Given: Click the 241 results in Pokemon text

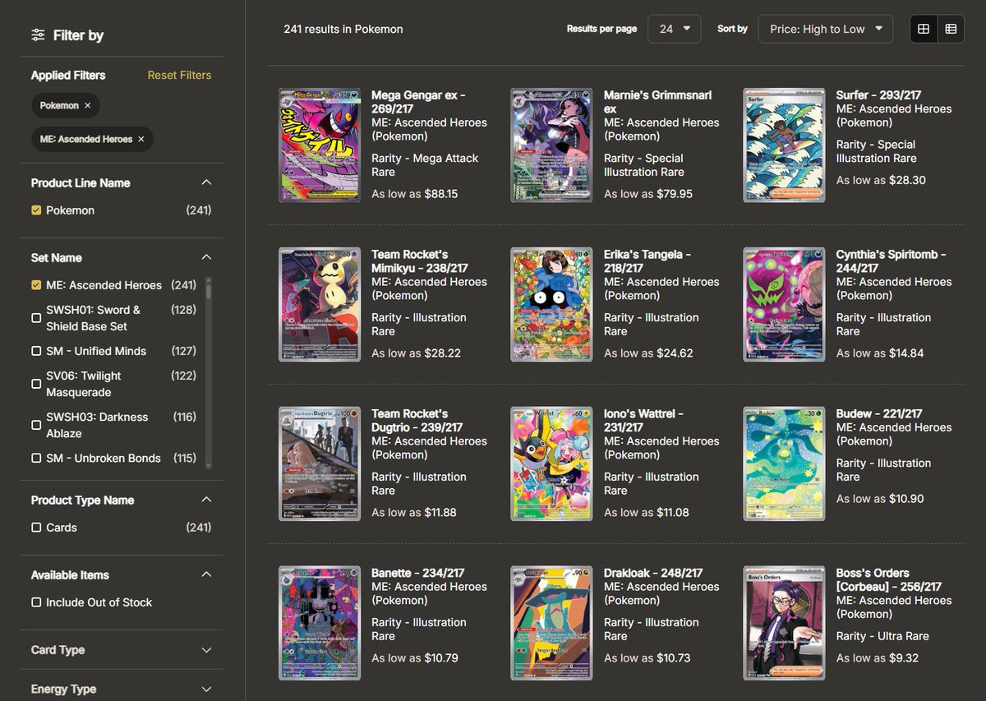Looking at the screenshot, I should 343,29.
